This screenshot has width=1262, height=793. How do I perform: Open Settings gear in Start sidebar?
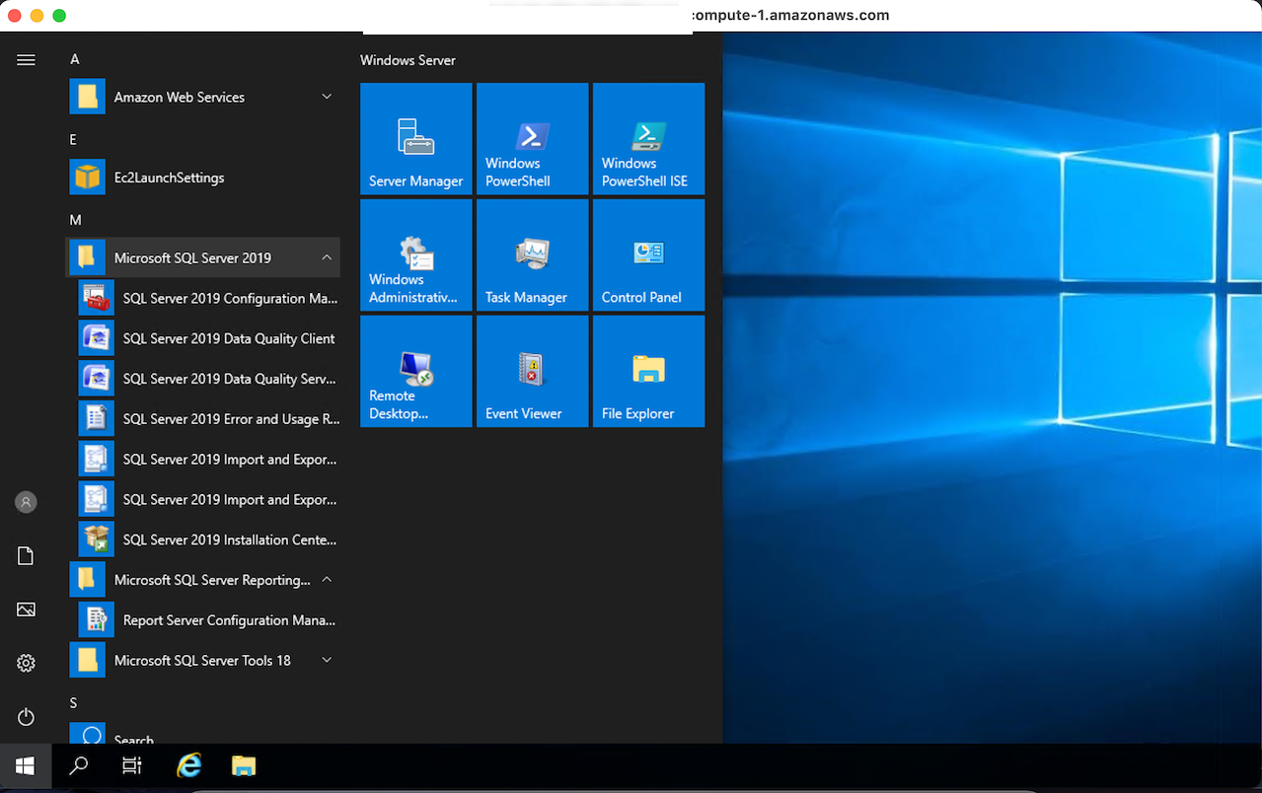coord(27,663)
